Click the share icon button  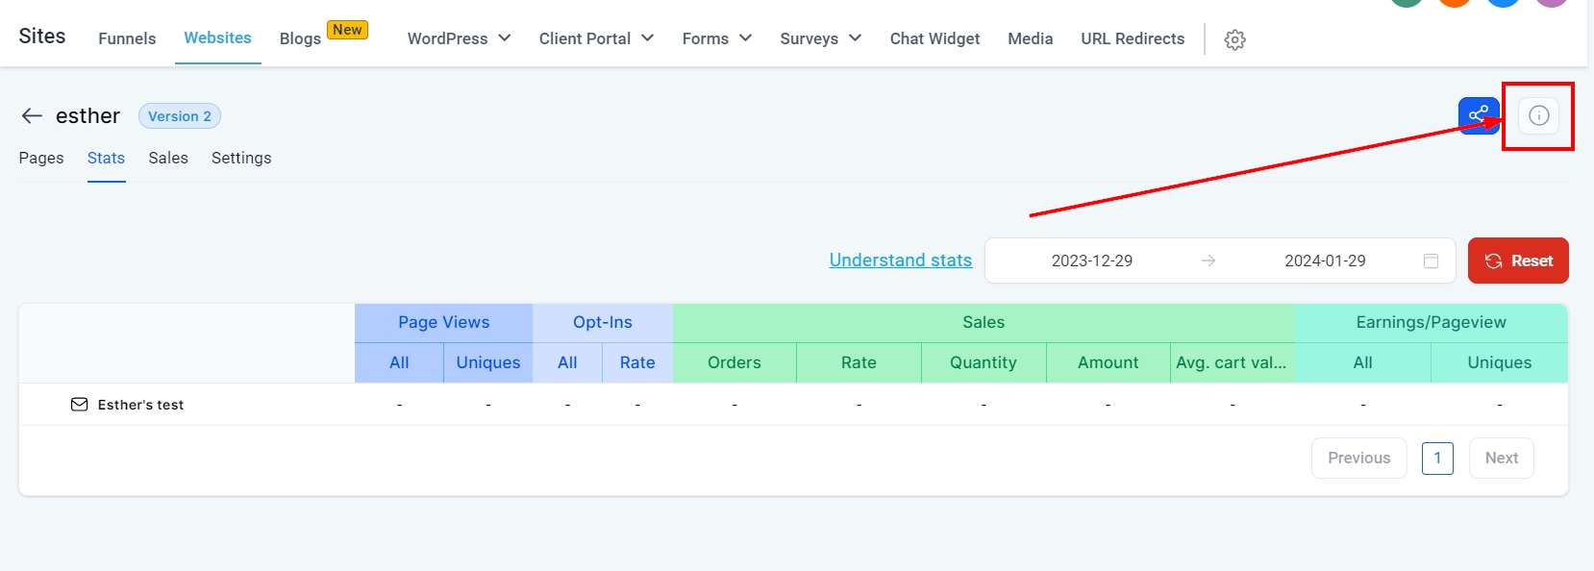(x=1478, y=115)
